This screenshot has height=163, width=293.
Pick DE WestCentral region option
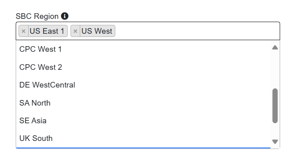pyautogui.click(x=143, y=85)
